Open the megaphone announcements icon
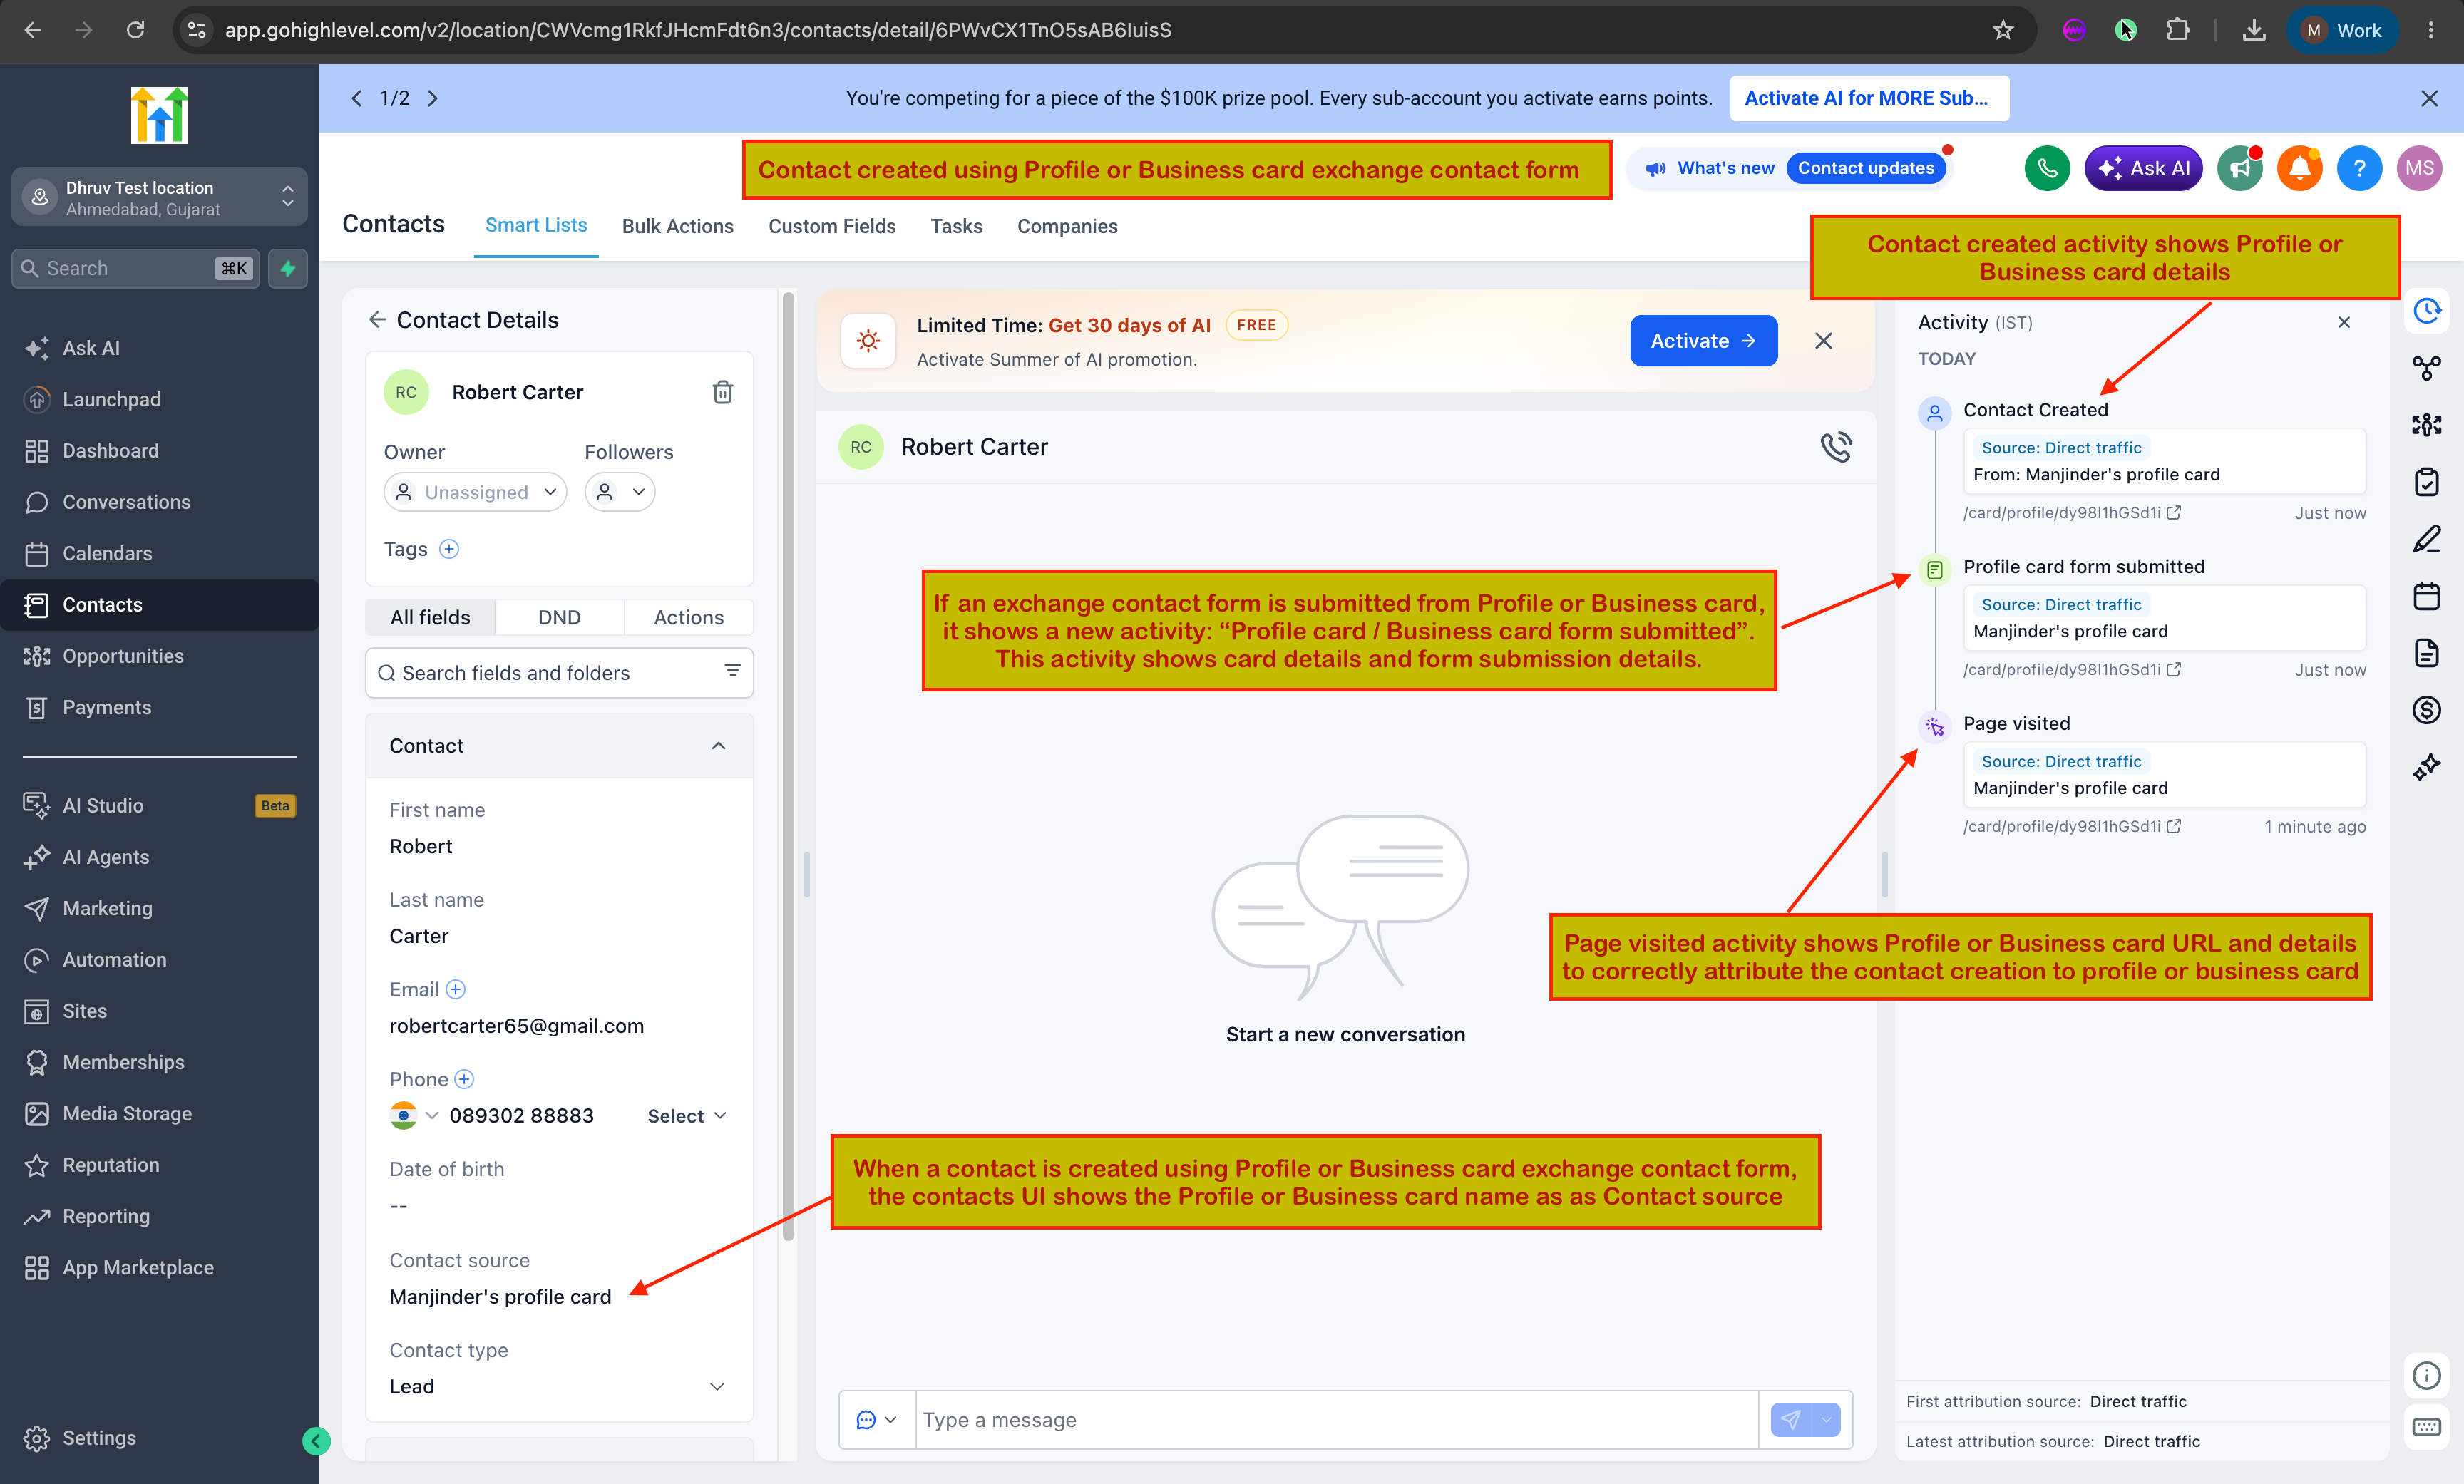This screenshot has width=2464, height=1484. 2239,168
